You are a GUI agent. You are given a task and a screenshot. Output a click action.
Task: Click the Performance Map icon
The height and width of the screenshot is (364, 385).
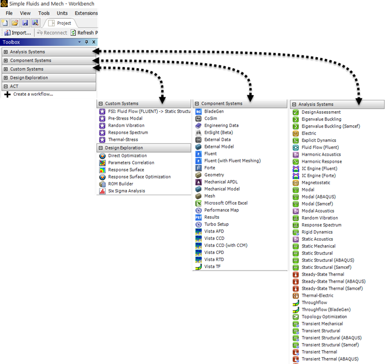(x=199, y=211)
